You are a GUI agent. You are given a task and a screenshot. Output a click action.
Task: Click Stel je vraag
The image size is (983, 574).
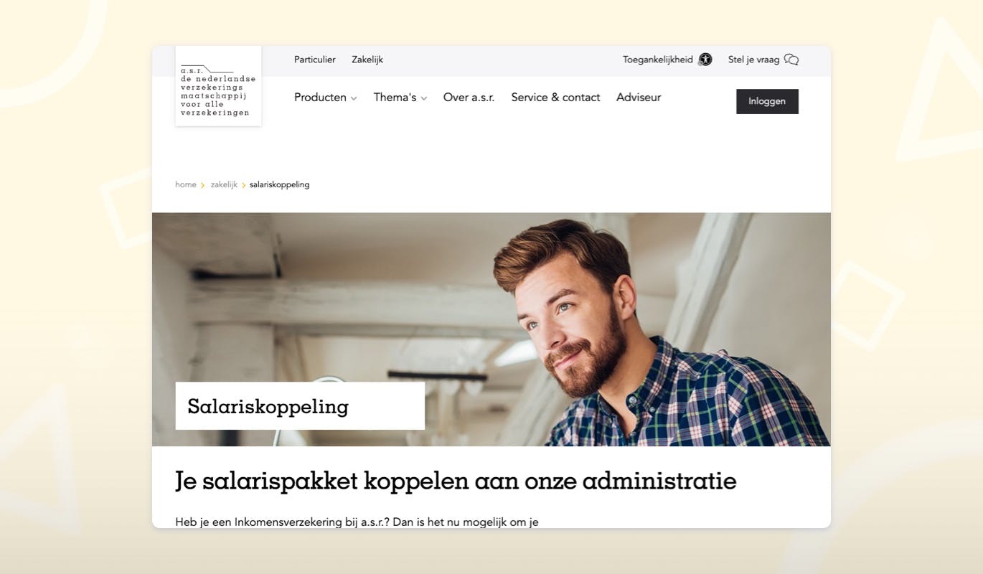click(753, 60)
